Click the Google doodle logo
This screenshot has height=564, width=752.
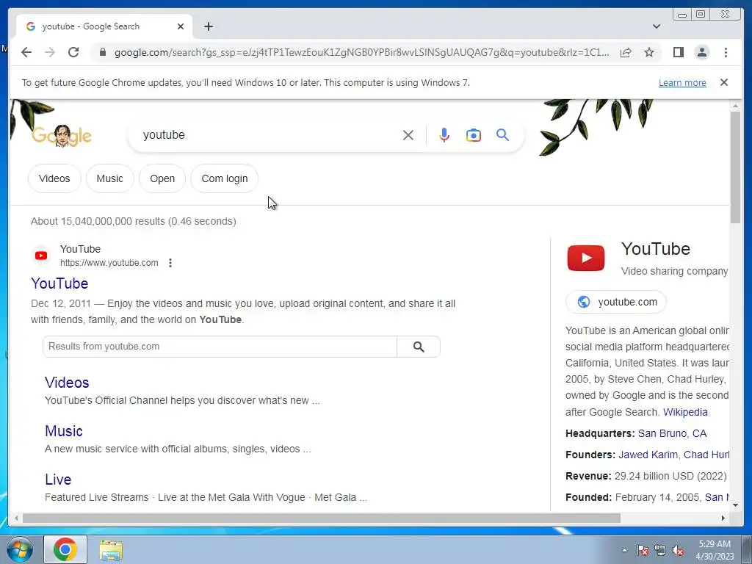(62, 136)
